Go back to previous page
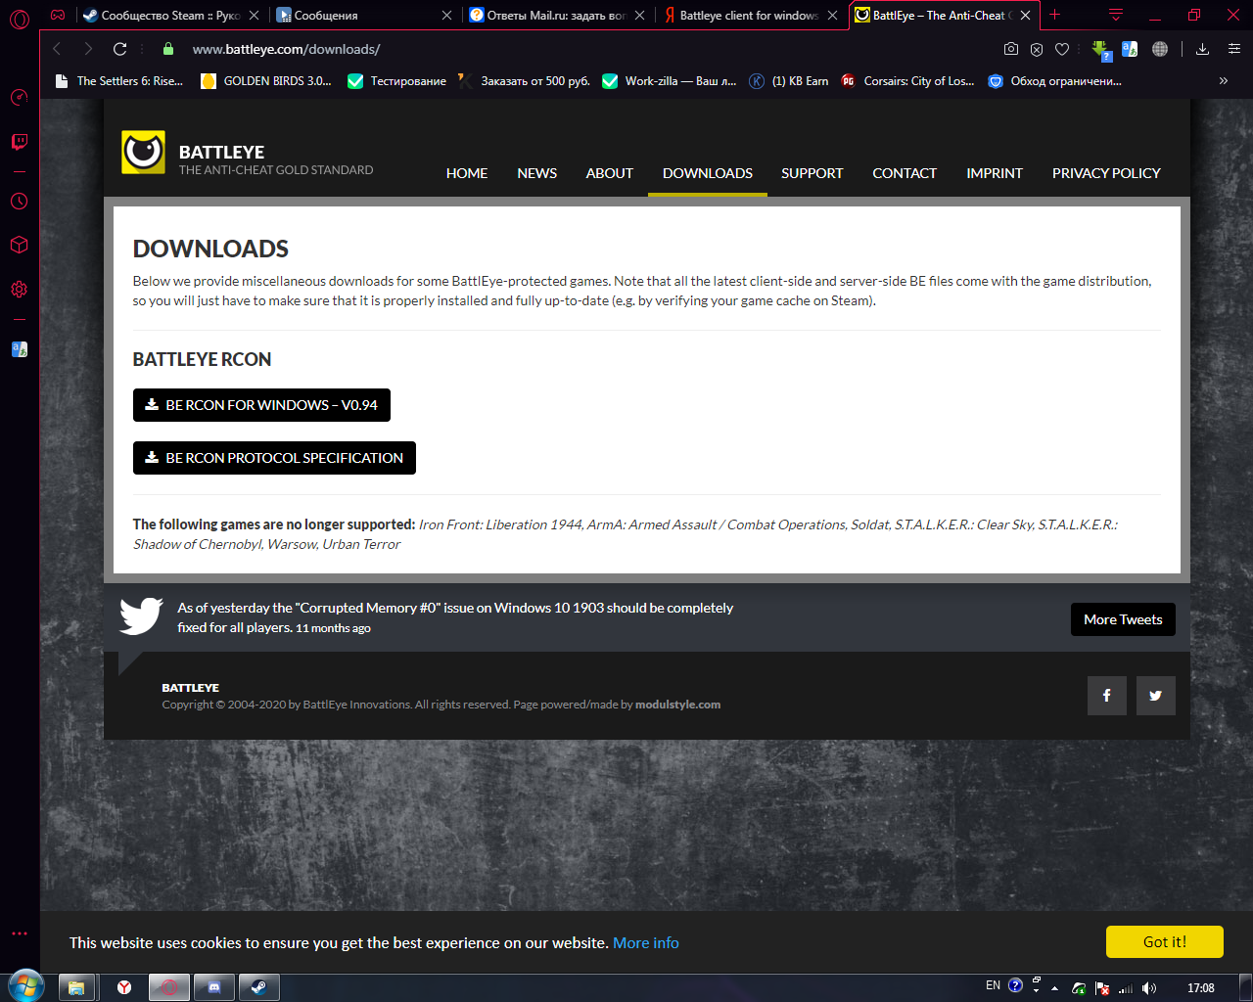 coord(57,49)
